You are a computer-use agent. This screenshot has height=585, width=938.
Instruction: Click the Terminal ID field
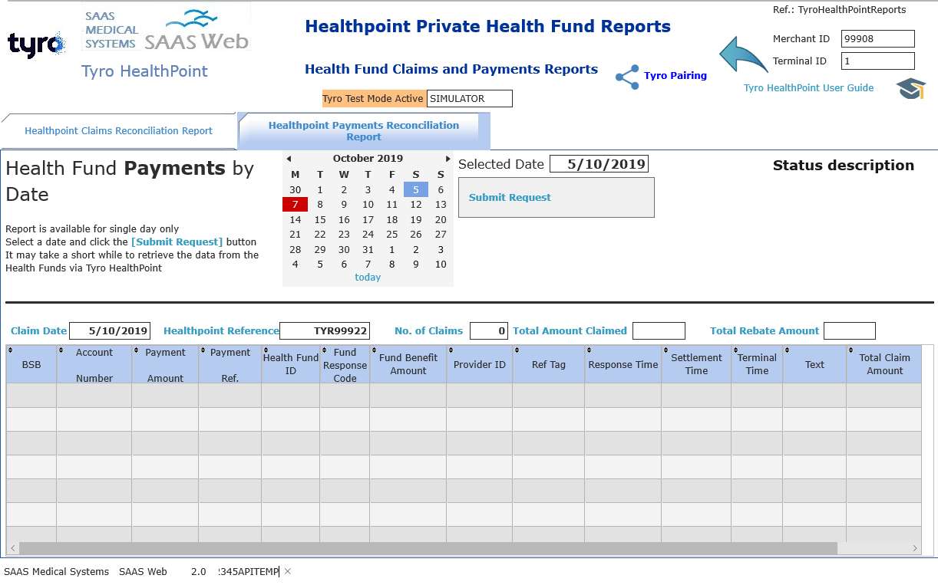pyautogui.click(x=878, y=61)
